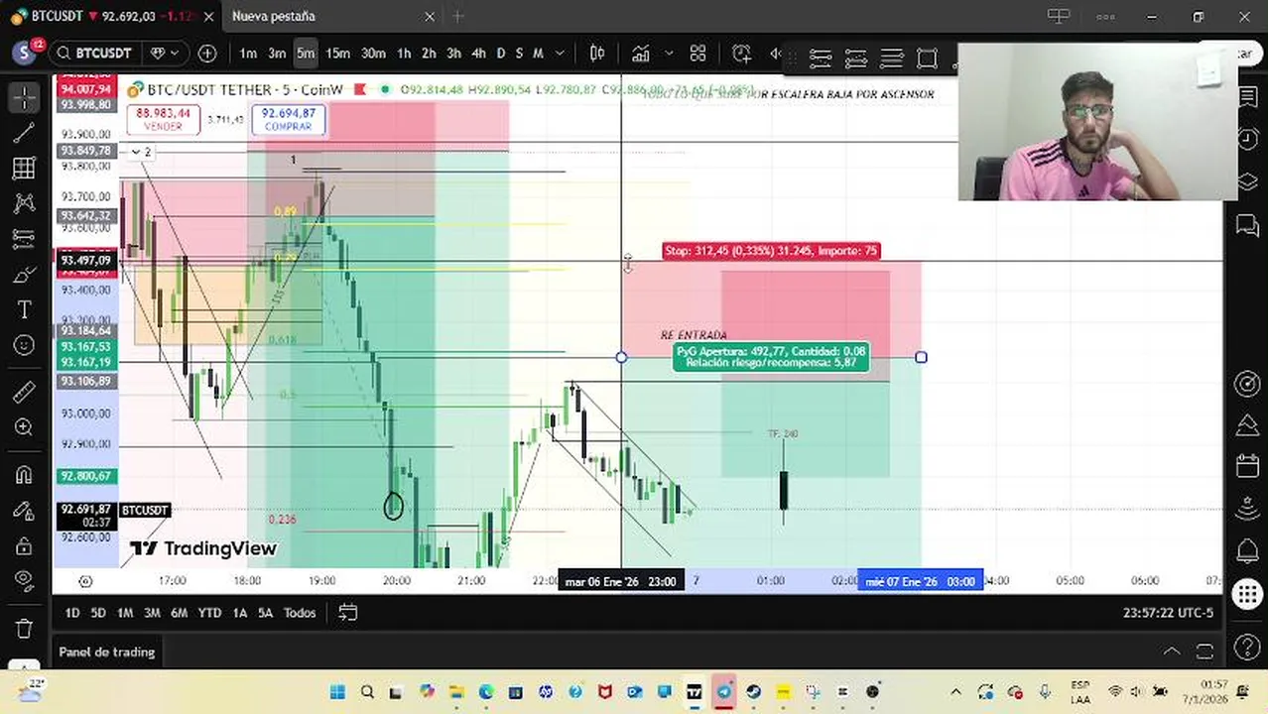Screen dimensions: 1268x714
Task: Open the help question mark icon
Action: click(x=1247, y=649)
